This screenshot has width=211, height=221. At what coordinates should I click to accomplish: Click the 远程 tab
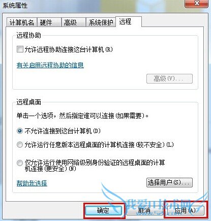[x=129, y=22]
